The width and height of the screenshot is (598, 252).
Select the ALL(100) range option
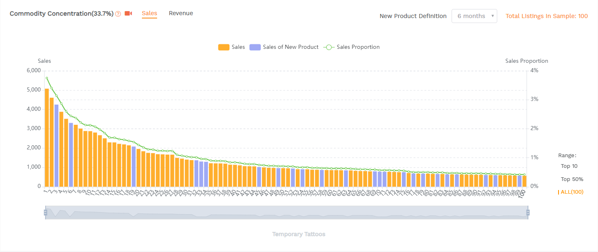tap(572, 192)
